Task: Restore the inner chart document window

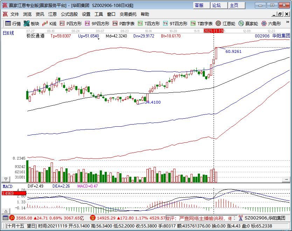Action: point(280,14)
